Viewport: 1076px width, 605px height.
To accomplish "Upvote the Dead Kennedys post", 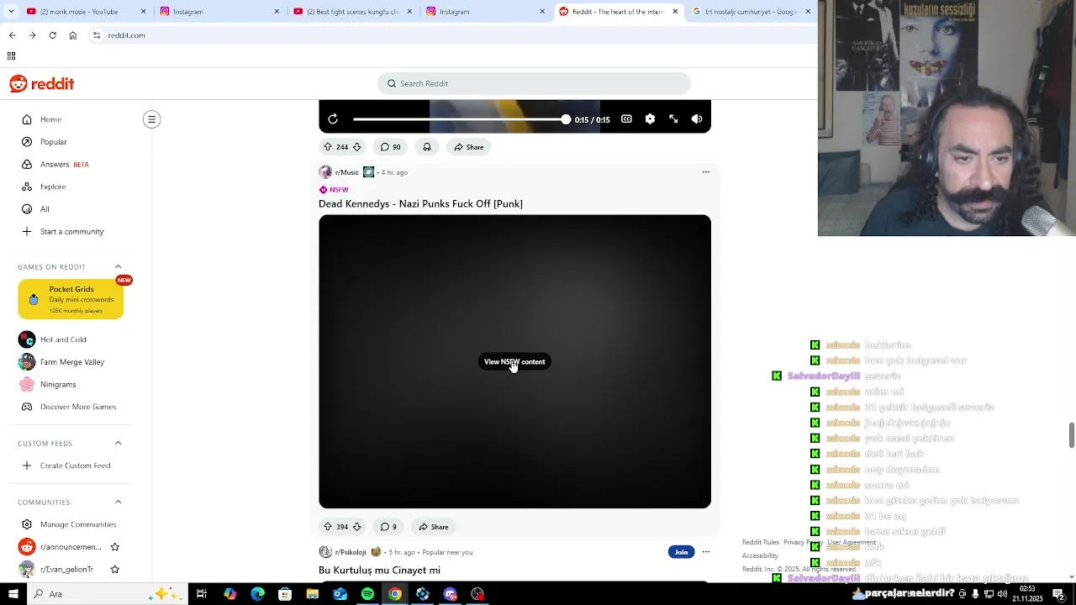I will [328, 527].
